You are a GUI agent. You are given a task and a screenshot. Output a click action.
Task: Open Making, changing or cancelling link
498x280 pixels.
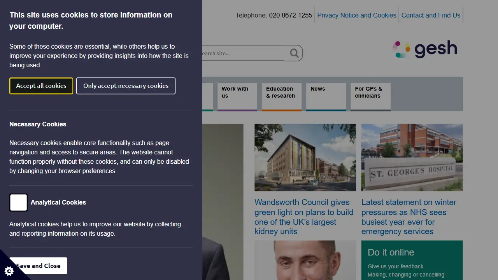(406, 275)
